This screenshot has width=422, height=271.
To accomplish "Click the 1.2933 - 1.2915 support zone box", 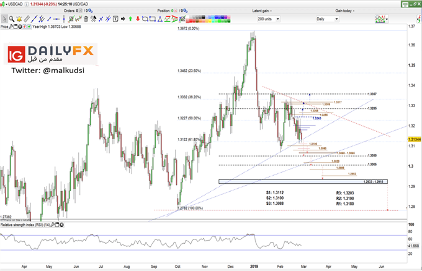I will (303, 182).
